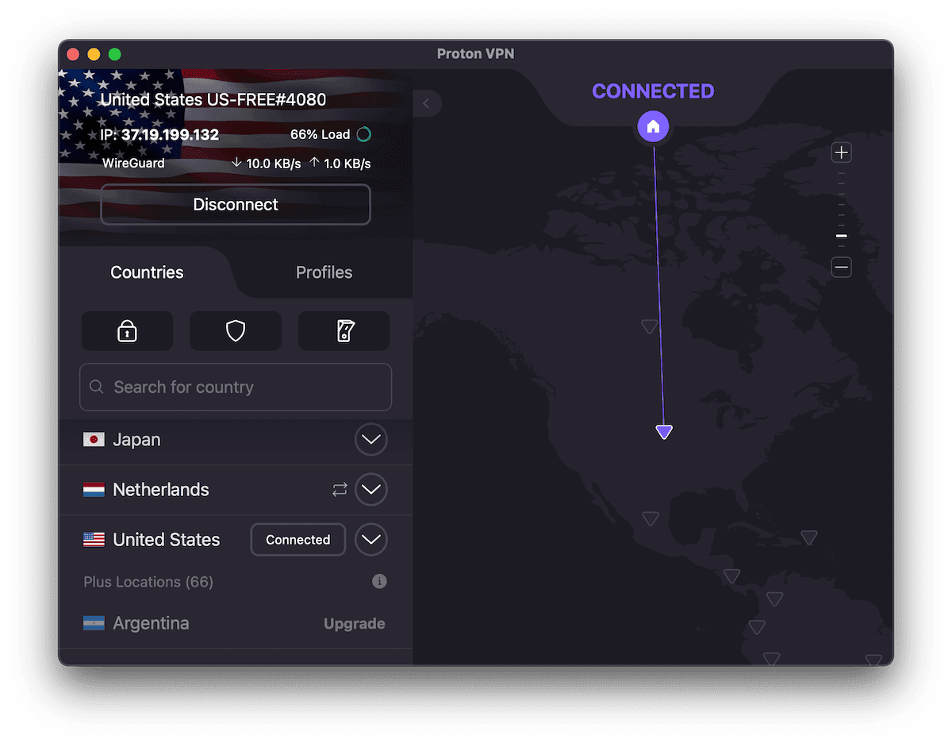Click the Mexico map marker
The width and height of the screenshot is (952, 743).
651,518
